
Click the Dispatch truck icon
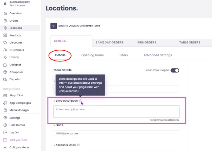[5, 79]
